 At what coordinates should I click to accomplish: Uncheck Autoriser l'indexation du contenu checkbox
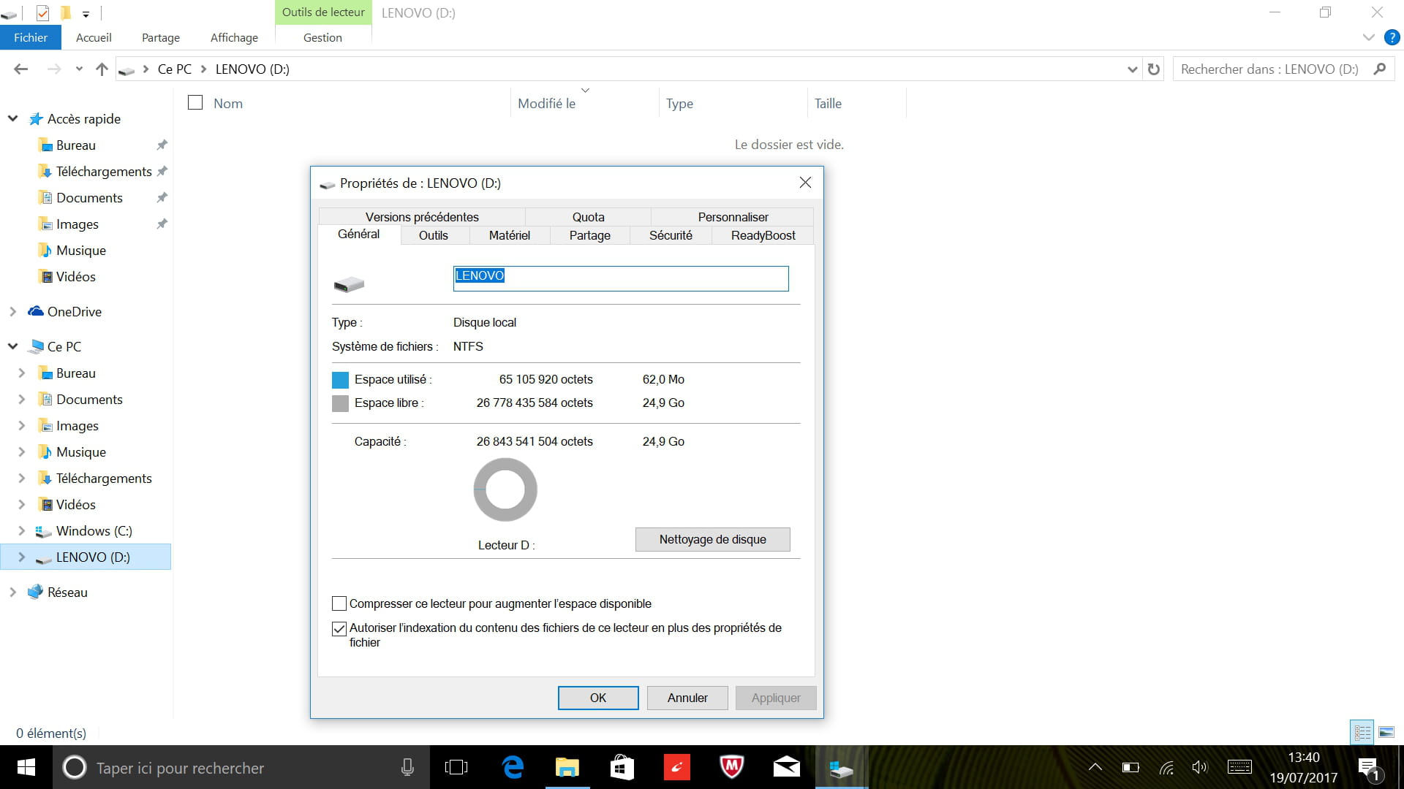[339, 629]
